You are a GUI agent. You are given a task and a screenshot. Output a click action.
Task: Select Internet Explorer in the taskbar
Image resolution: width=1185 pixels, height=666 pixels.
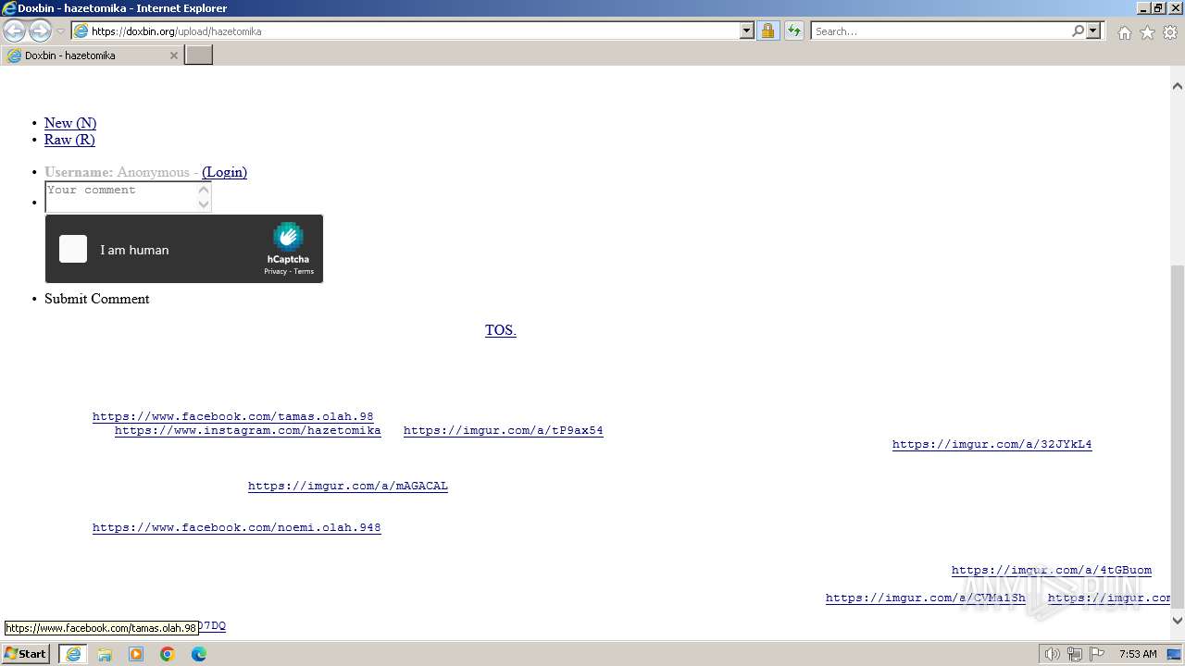(x=73, y=654)
